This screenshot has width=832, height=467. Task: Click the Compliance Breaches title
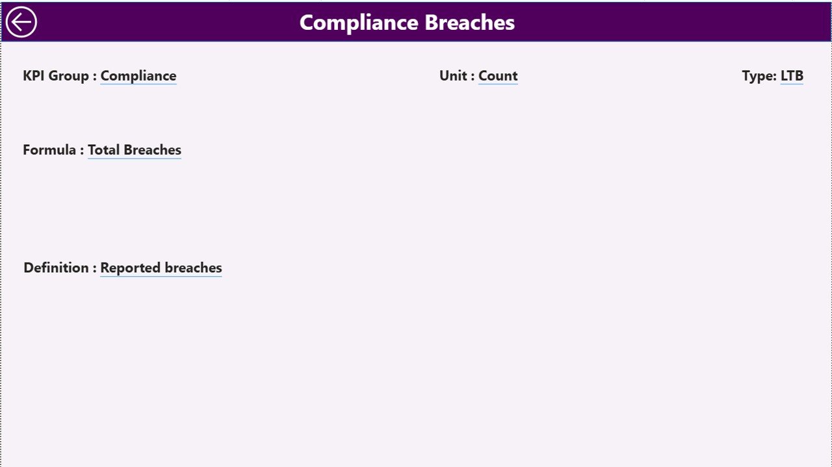pos(406,22)
